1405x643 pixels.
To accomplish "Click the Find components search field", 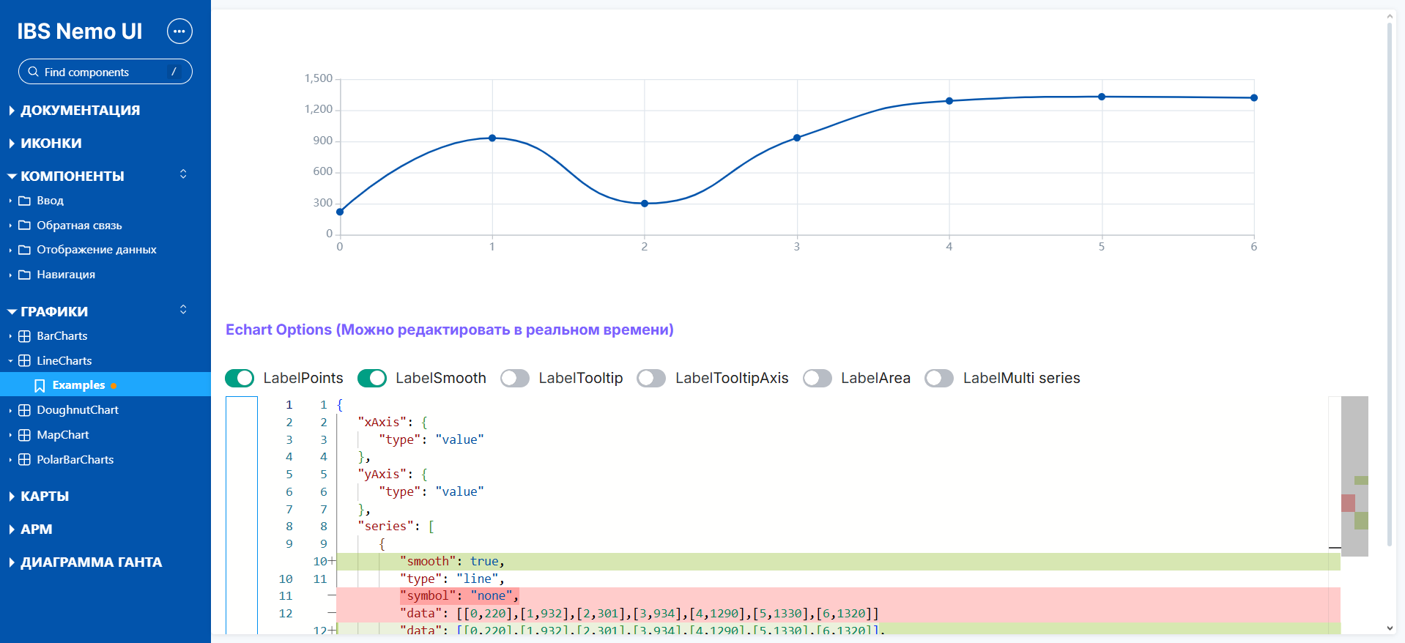I will click(103, 72).
